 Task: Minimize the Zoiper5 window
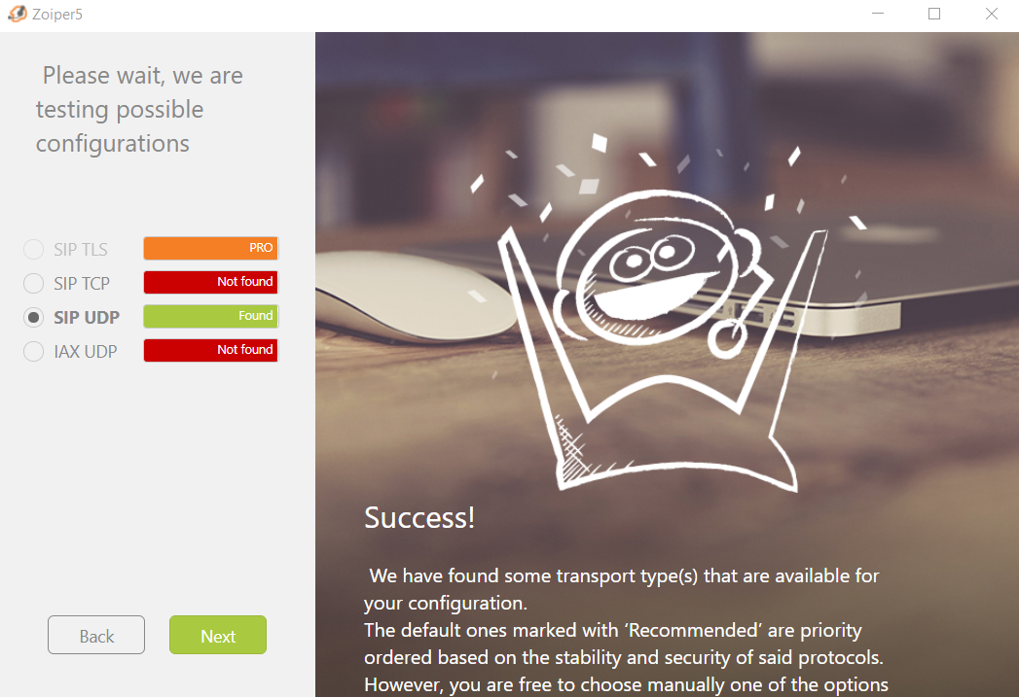(x=878, y=14)
